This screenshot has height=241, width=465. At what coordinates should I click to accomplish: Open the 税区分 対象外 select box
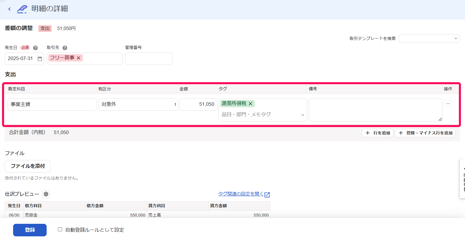coord(138,104)
